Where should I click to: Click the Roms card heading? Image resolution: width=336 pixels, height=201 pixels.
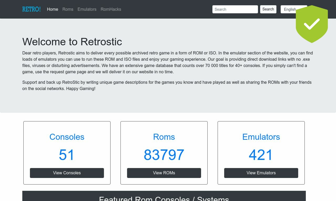point(164,137)
